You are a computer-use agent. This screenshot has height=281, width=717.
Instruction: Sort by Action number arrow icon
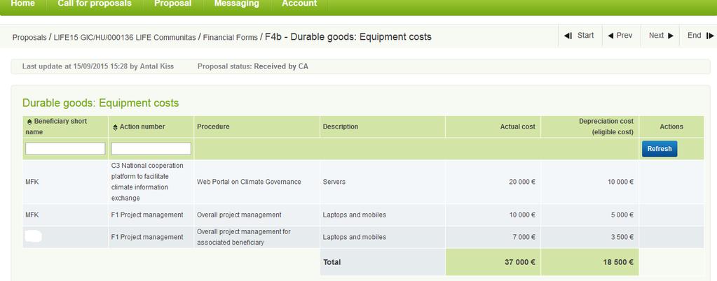(x=115, y=127)
